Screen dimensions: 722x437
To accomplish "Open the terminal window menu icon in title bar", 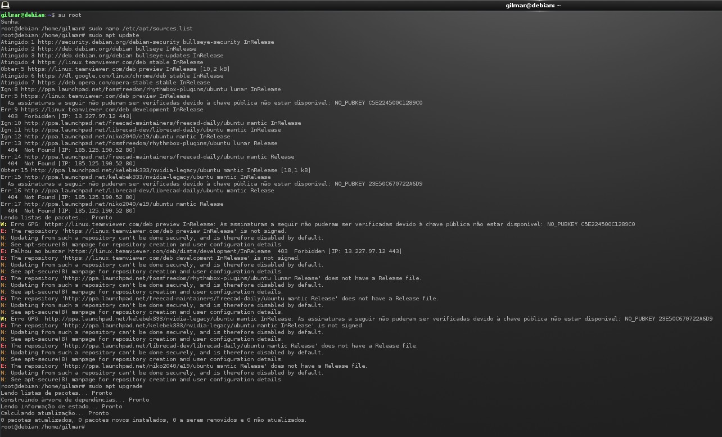I will 5,5.
